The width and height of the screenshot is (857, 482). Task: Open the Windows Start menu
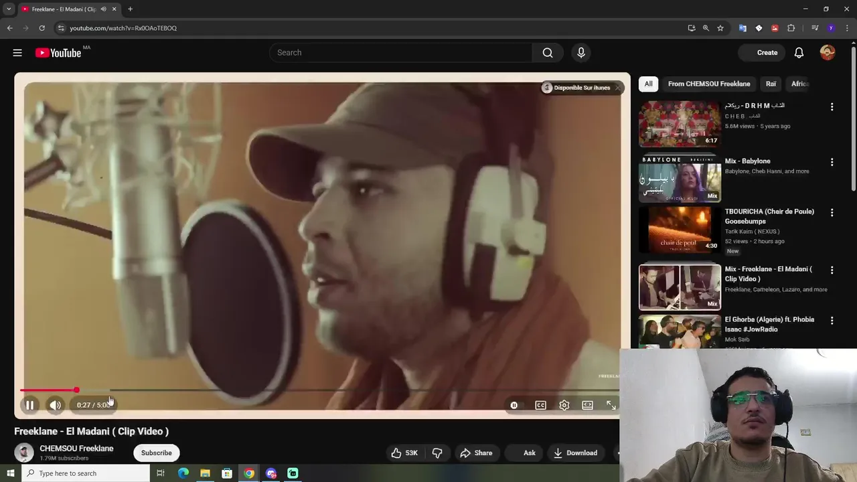point(10,473)
